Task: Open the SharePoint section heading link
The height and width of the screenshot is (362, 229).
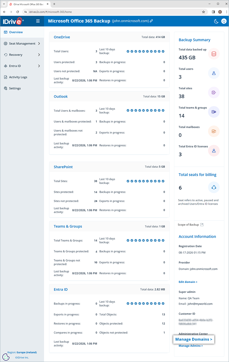Action: (x=63, y=167)
